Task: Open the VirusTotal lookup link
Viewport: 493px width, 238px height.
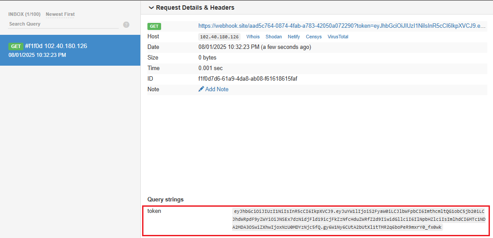Action: tap(338, 37)
